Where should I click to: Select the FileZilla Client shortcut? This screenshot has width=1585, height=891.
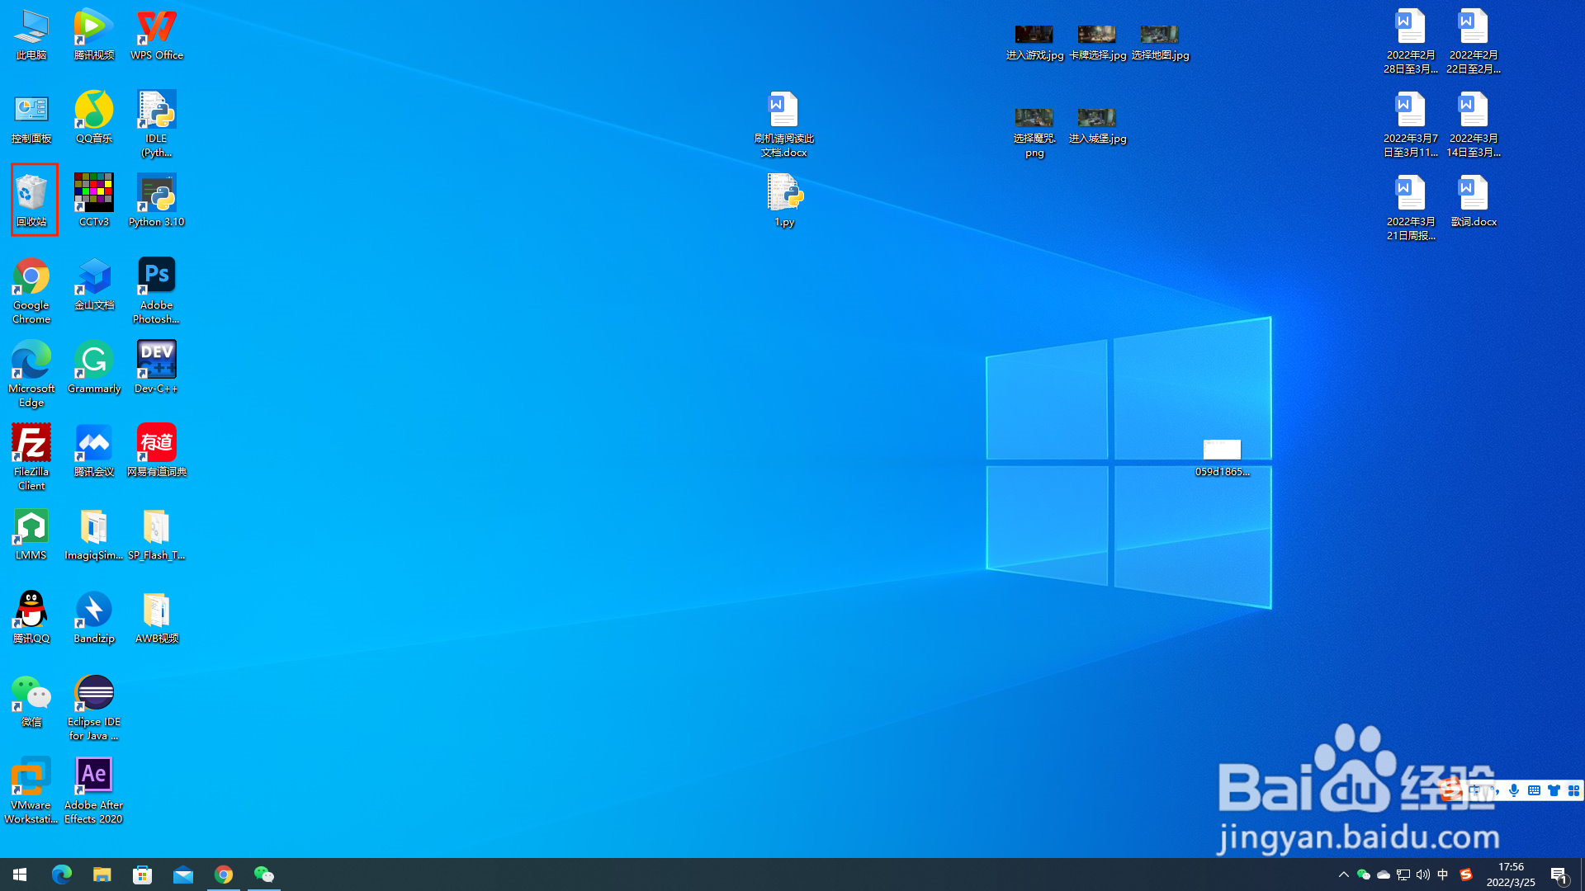click(x=31, y=458)
